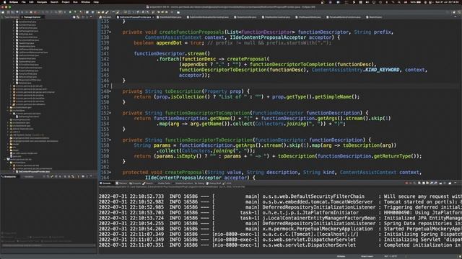Viewport: 462px width, 259px height.
Task: Select the Console view tab
Action: pyautogui.click(x=106, y=183)
